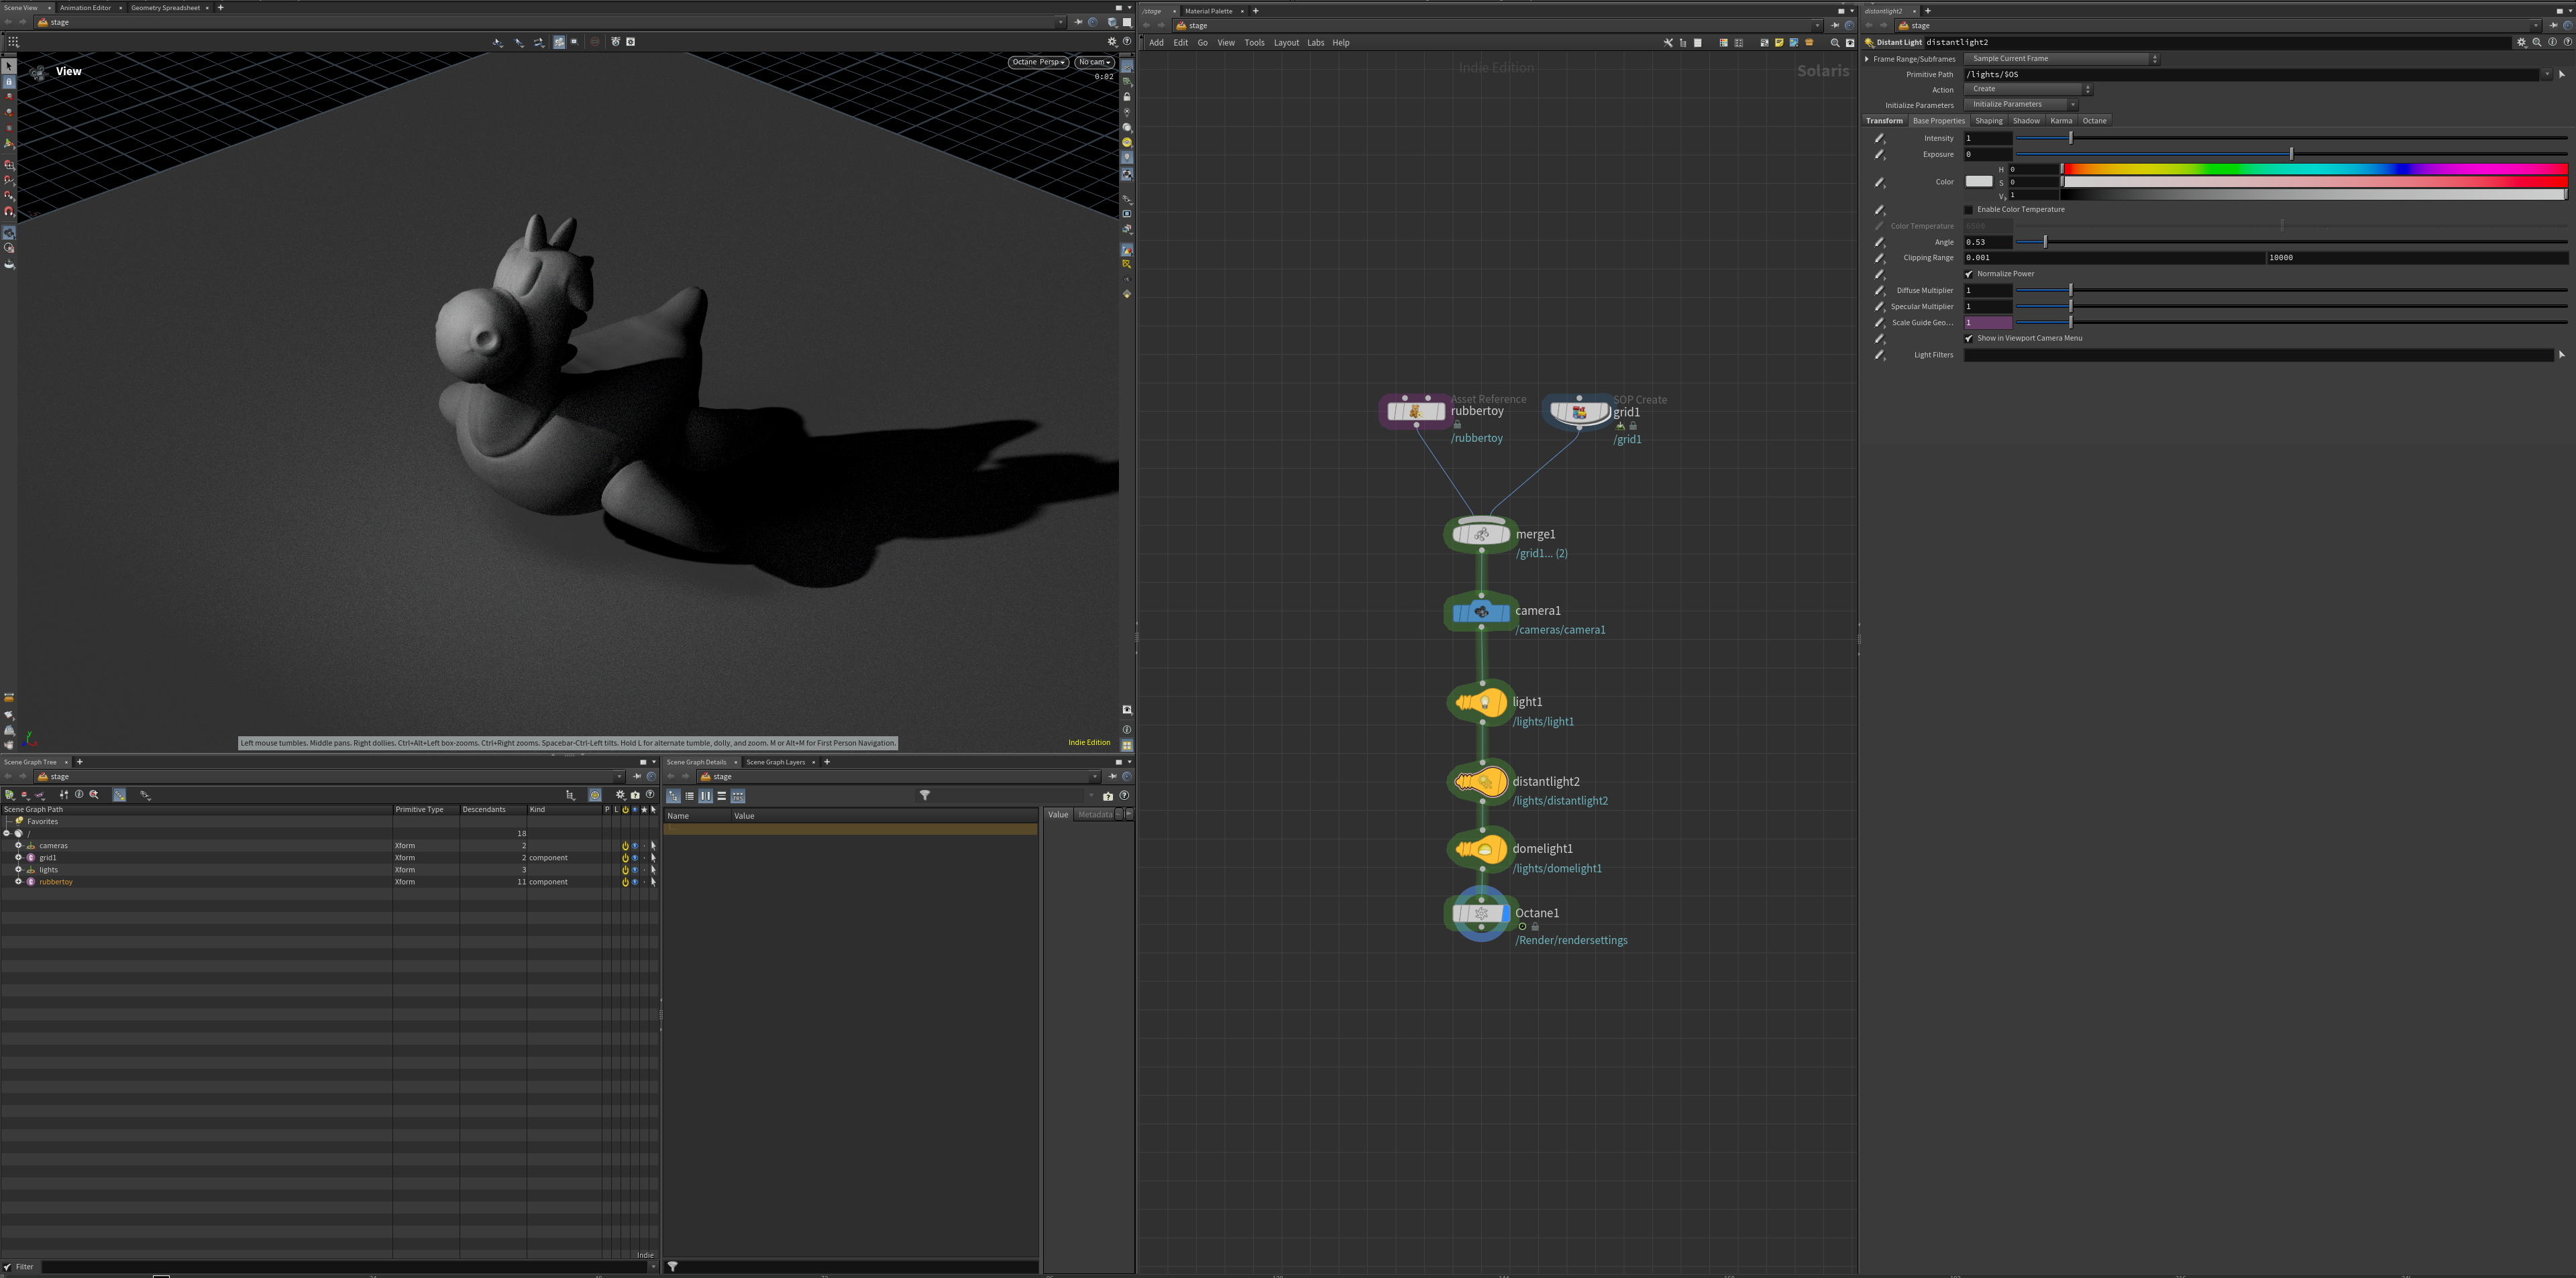Uncheck the Normalize Power checkbox
The image size is (2576, 1278).
1969,274
